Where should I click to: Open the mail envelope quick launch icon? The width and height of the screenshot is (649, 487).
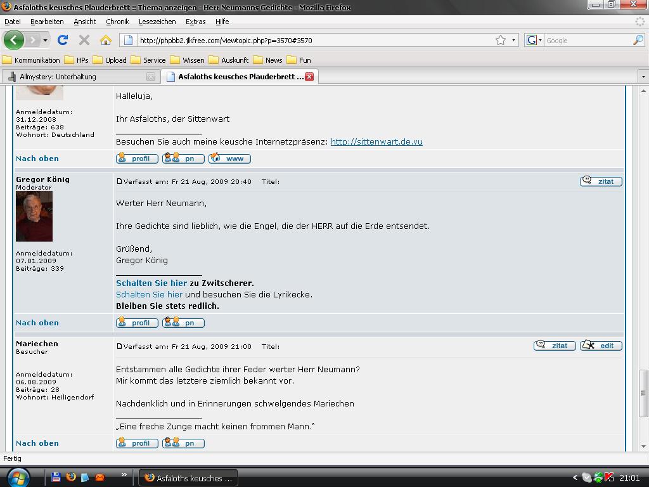(x=100, y=477)
